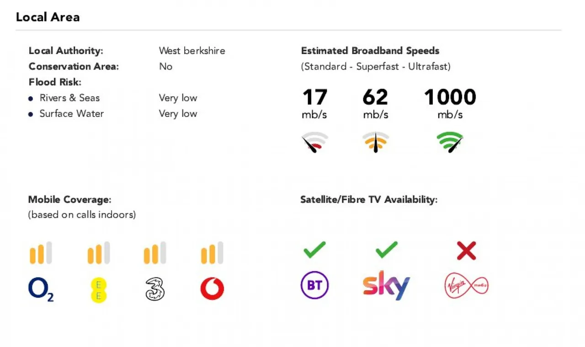Viewport: 585px width, 347px height.
Task: Click the green checkmark above BT
Action: click(x=314, y=250)
